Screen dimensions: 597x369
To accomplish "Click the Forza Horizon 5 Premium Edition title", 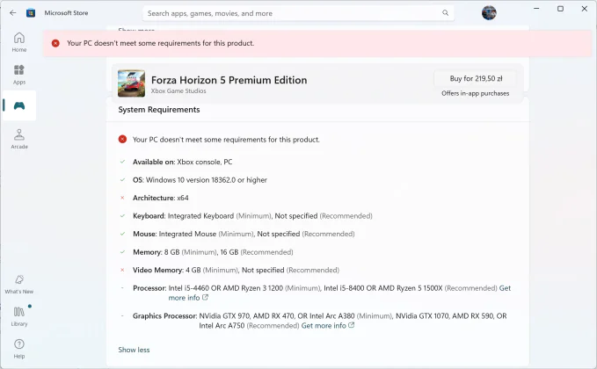I will (229, 80).
